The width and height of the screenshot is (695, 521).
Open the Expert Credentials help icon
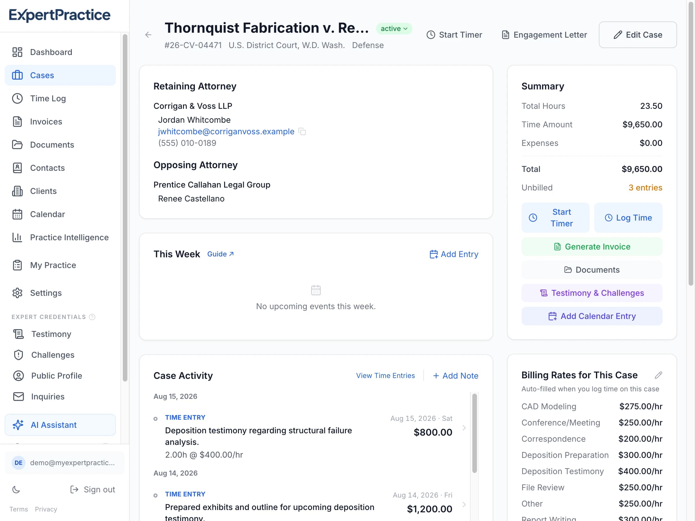(92, 317)
